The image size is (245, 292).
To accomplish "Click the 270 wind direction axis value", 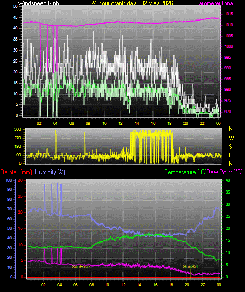I will pos(17,138).
